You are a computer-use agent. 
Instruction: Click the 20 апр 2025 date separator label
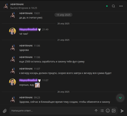click(63, 23)
